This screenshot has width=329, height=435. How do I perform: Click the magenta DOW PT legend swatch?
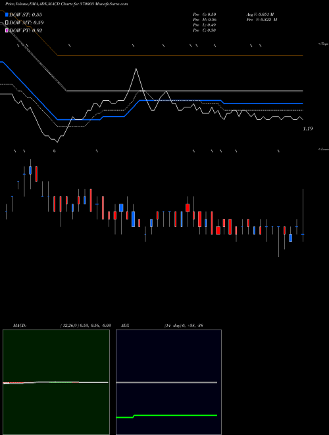pyautogui.click(x=7, y=30)
